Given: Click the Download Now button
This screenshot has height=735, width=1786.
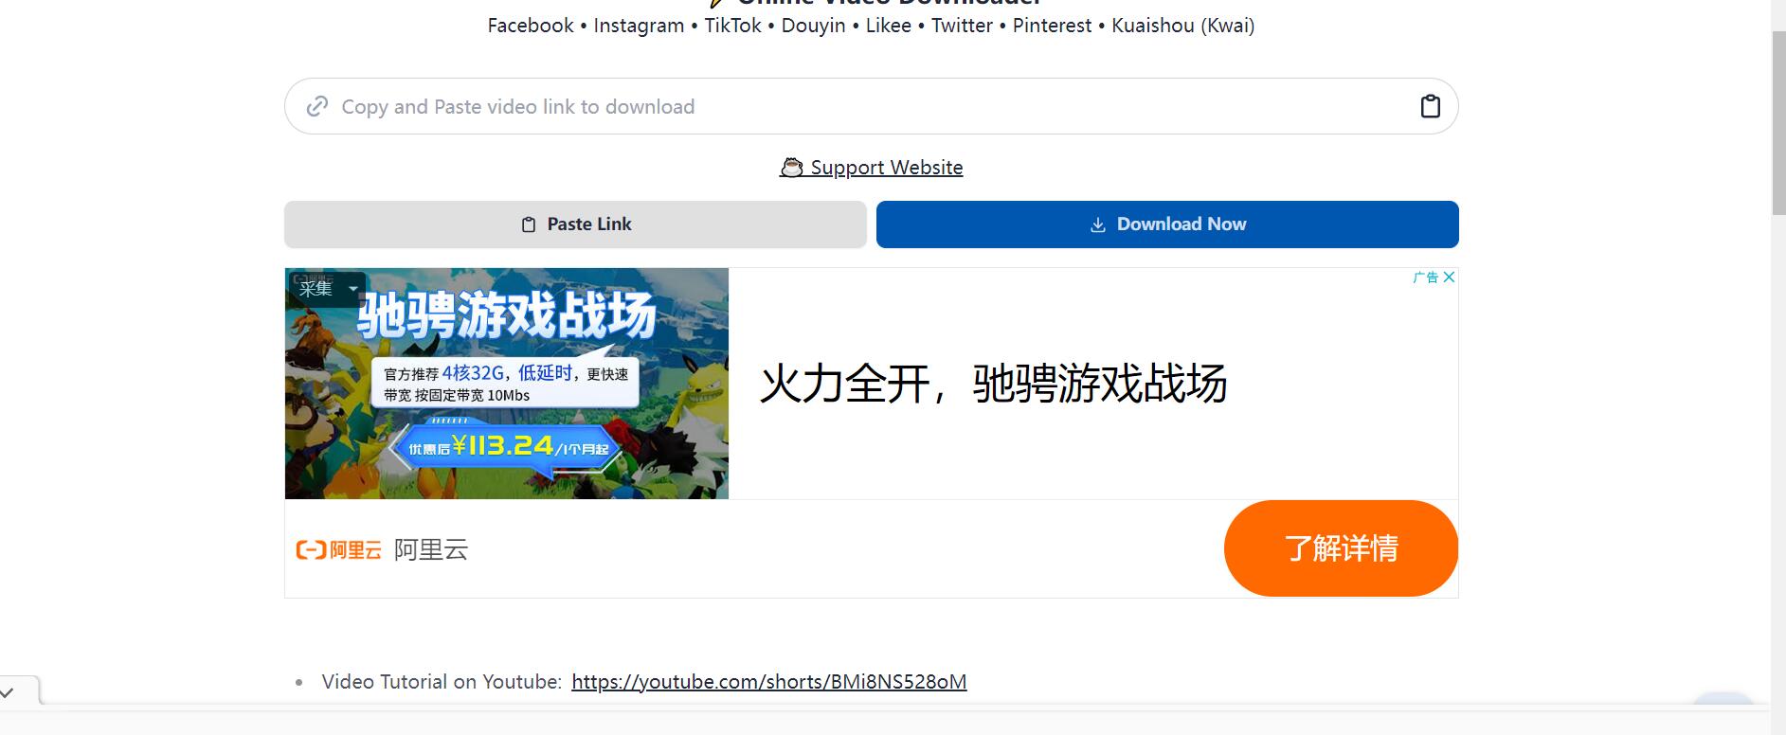Looking at the screenshot, I should click(x=1167, y=224).
